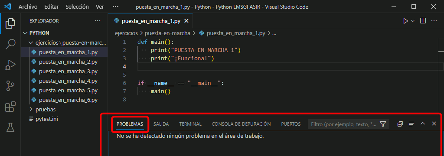444x156 pixels.
Task: Open puesta_en_marcha_4.py in explorer
Action: [x=64, y=81]
